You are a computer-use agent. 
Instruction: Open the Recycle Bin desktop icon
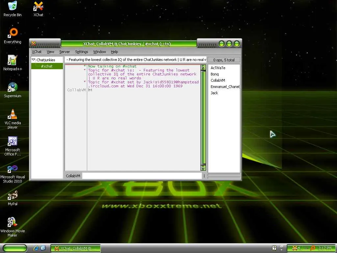click(13, 9)
